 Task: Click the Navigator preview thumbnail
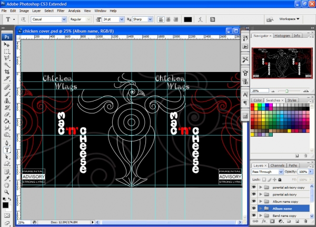point(282,63)
